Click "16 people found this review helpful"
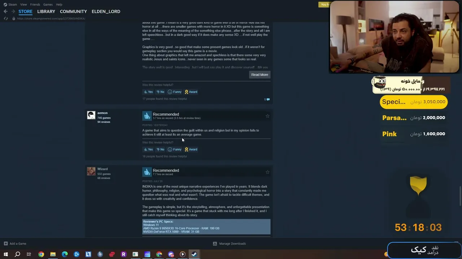462x259 pixels. tap(165, 156)
